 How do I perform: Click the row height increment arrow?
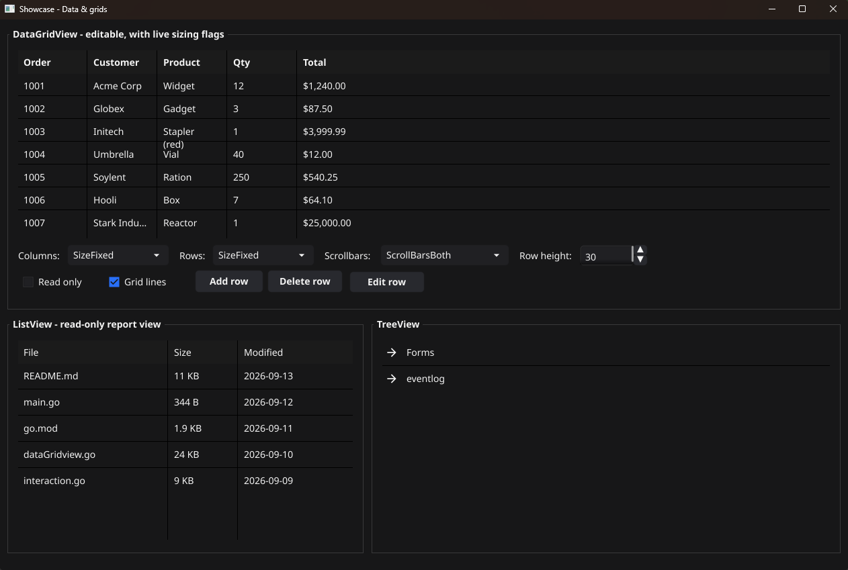point(640,250)
